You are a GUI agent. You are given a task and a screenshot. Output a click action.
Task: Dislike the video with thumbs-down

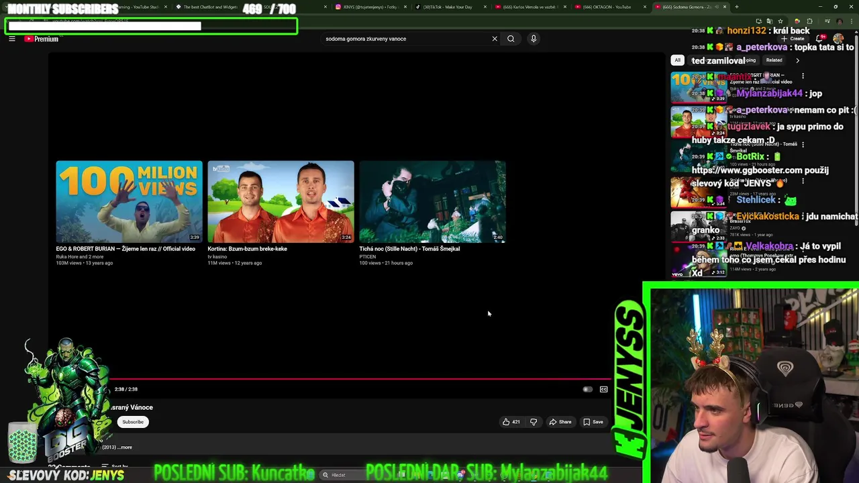[534, 422]
